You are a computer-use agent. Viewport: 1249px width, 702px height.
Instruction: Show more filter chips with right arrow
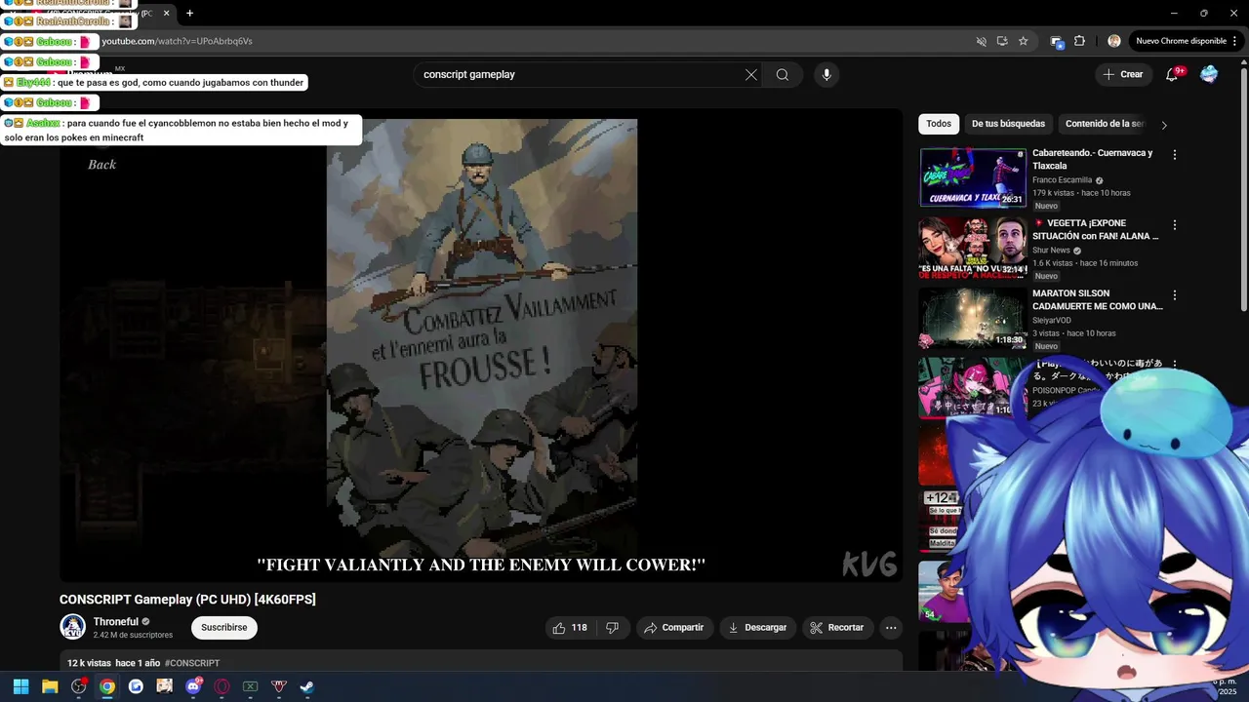coord(1164,125)
